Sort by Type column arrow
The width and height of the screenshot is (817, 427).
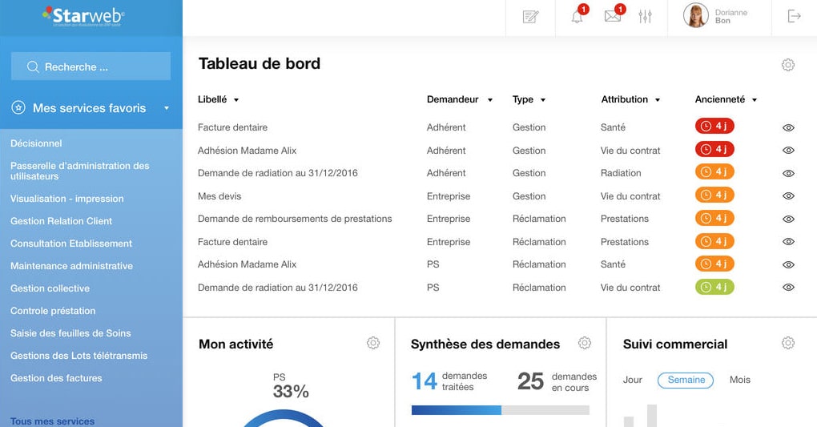point(543,100)
